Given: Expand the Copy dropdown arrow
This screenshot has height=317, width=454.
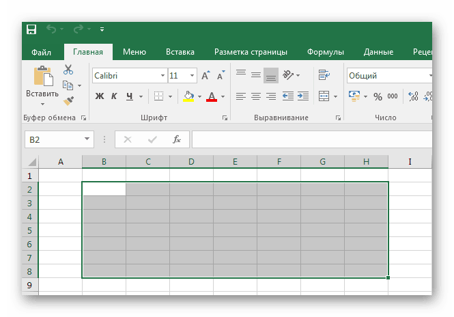Looking at the screenshot, I should tap(80, 86).
